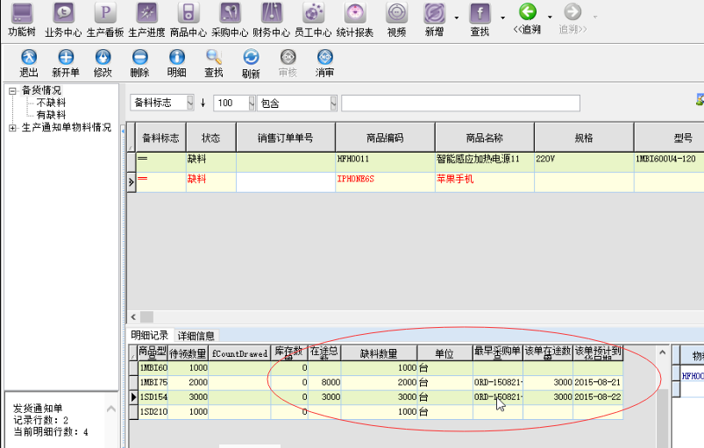Click 消审 un-audit icon
Image resolution: width=704 pixels, height=448 pixels.
click(324, 63)
